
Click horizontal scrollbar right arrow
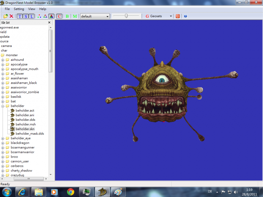point(46,179)
